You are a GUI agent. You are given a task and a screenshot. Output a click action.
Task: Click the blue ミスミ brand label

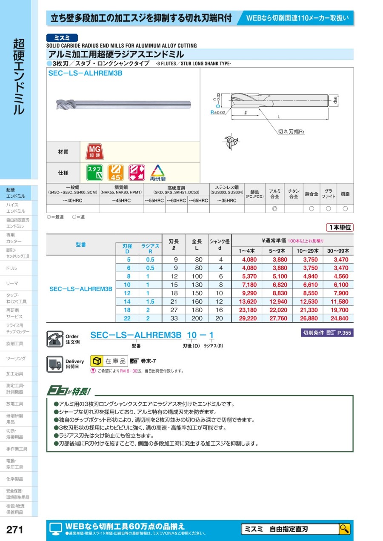tap(62, 37)
